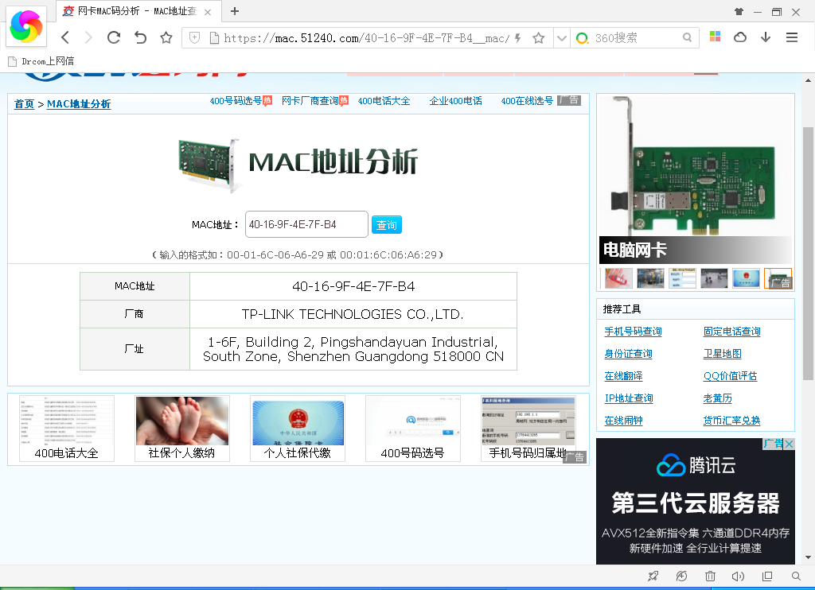The height and width of the screenshot is (590, 815).
Task: Restore last closed page with undo arrow
Action: click(140, 37)
